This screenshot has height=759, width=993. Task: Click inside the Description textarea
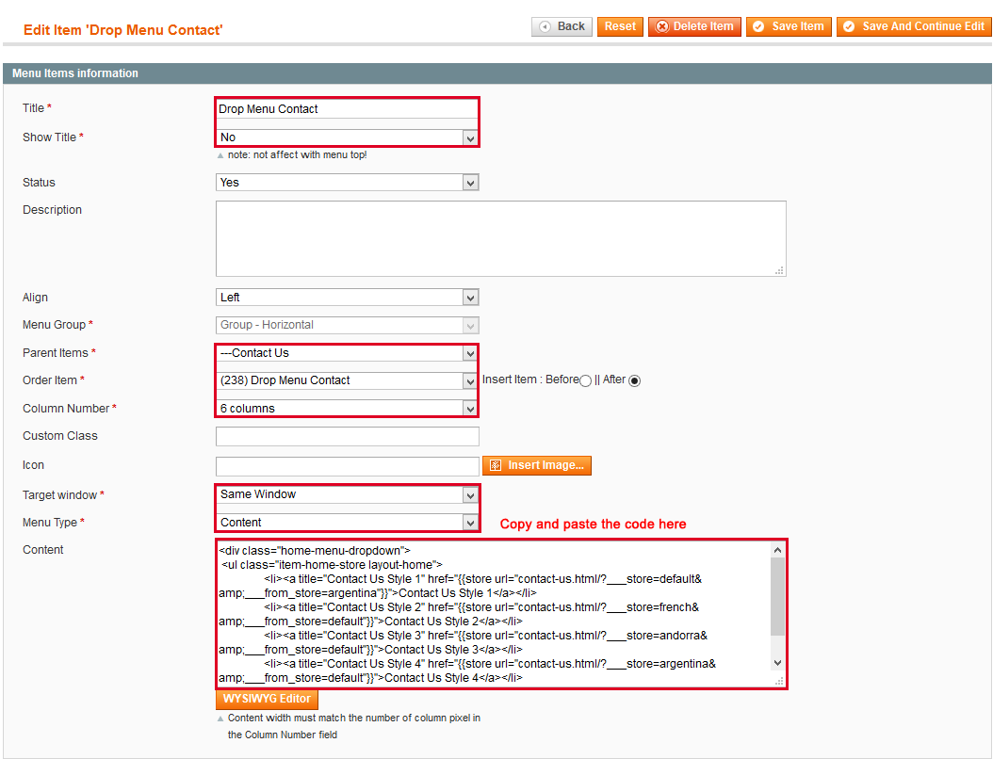501,238
